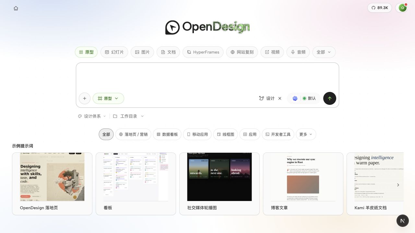Click the OpenDesign 落地页 card title

[x=39, y=208]
